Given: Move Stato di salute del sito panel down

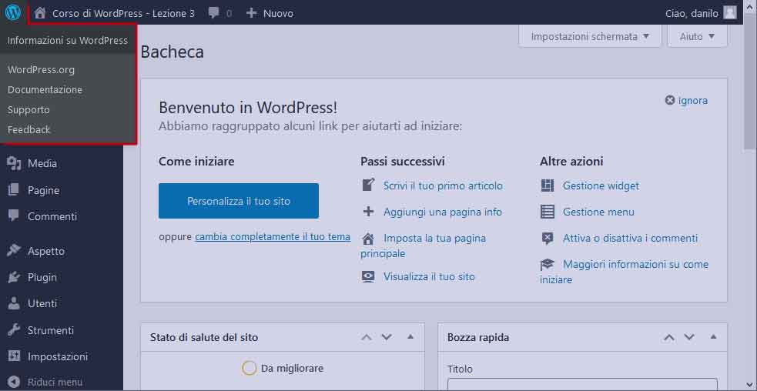Looking at the screenshot, I should coord(387,337).
